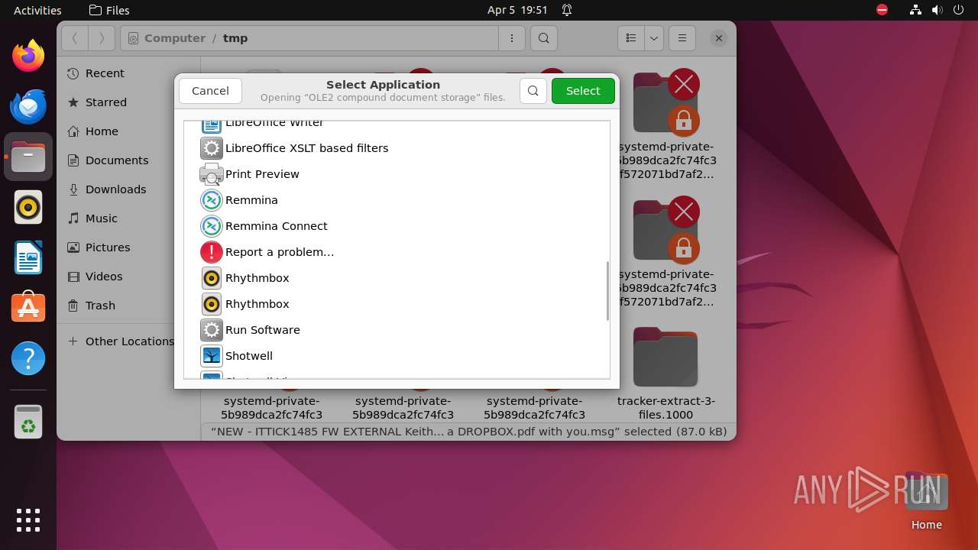The height and width of the screenshot is (550, 978).
Task: Pick the Remmina application icon
Action: [x=212, y=200]
